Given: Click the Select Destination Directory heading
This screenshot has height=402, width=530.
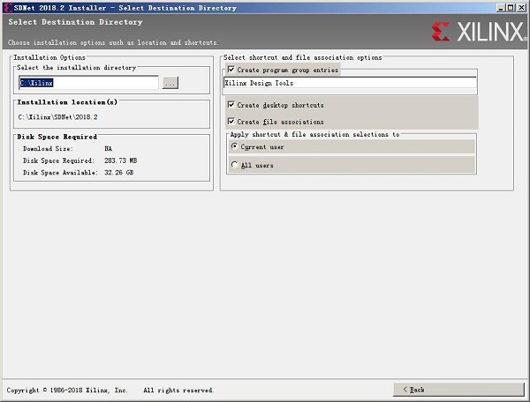Looking at the screenshot, I should coord(75,22).
